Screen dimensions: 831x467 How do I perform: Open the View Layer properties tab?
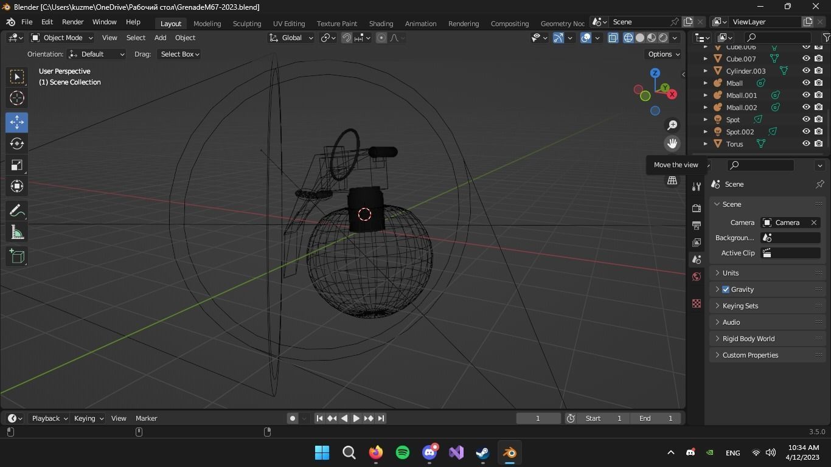[x=697, y=242]
